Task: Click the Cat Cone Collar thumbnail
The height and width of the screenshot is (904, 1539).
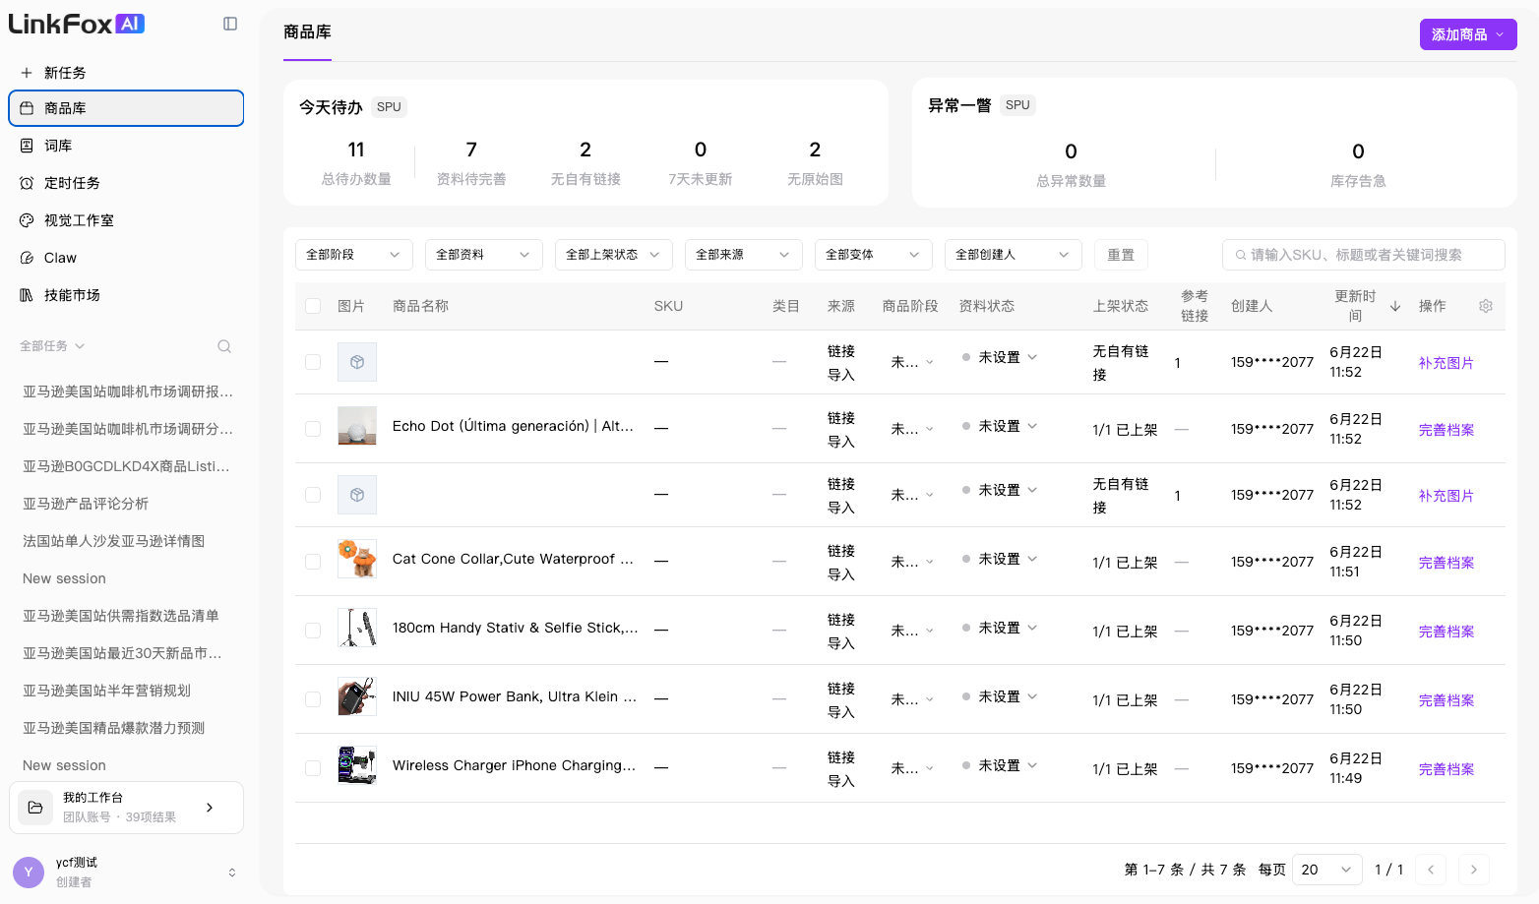Action: (x=357, y=559)
